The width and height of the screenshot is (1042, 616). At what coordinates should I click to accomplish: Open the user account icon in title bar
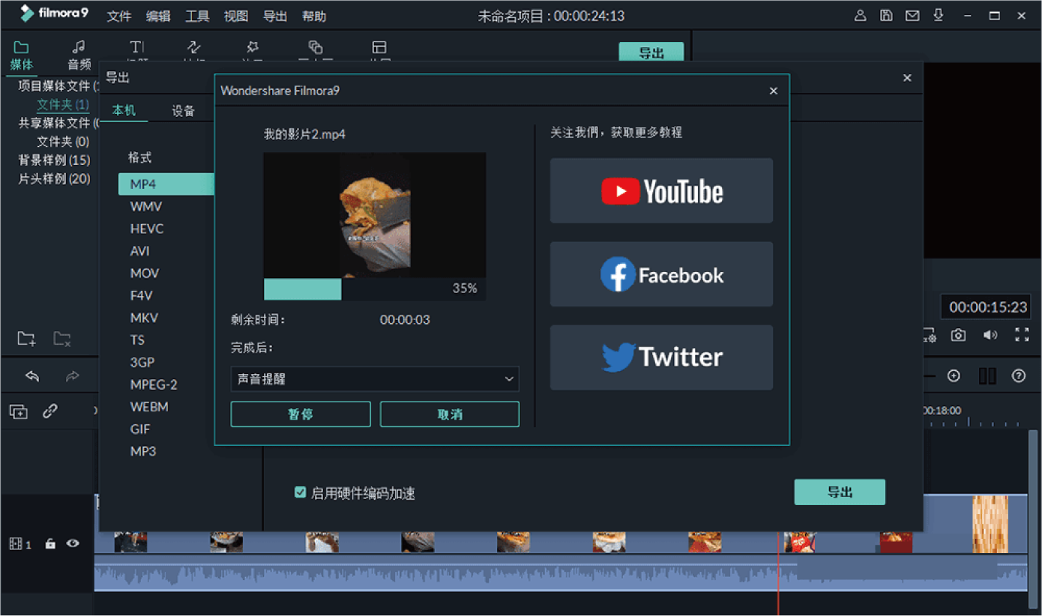tap(861, 16)
